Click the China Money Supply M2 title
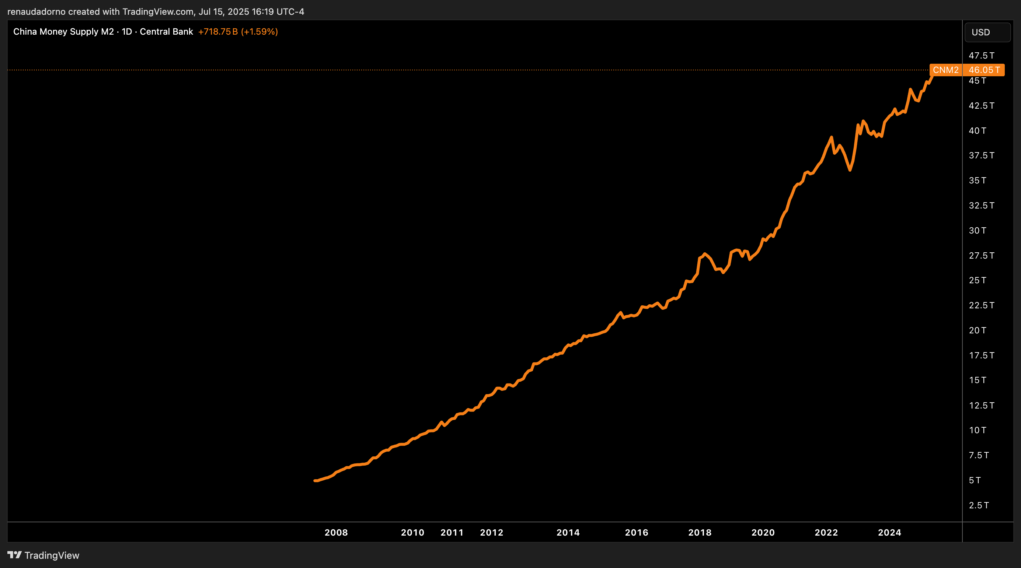This screenshot has height=568, width=1021. tap(63, 32)
